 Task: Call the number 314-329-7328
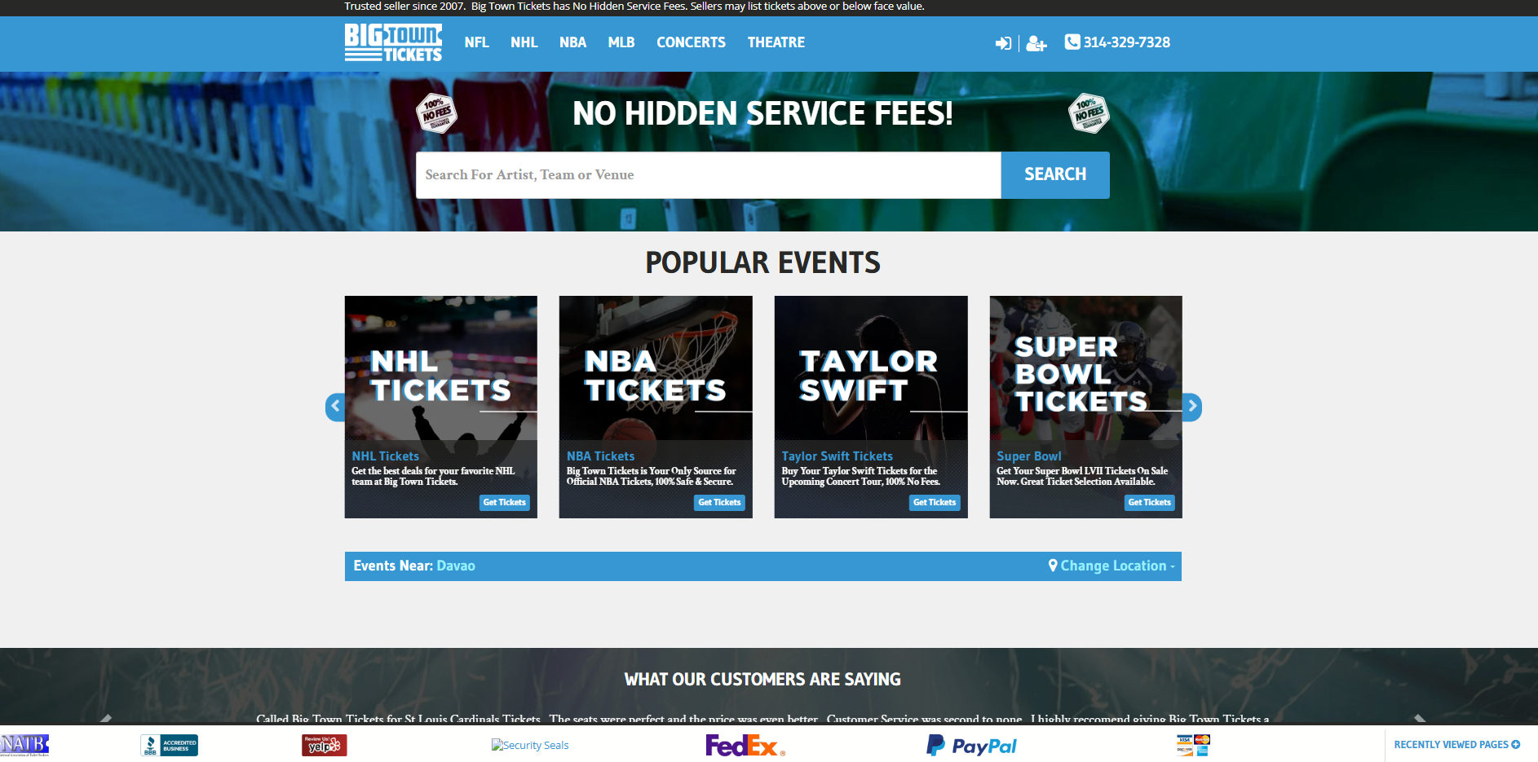point(1127,42)
